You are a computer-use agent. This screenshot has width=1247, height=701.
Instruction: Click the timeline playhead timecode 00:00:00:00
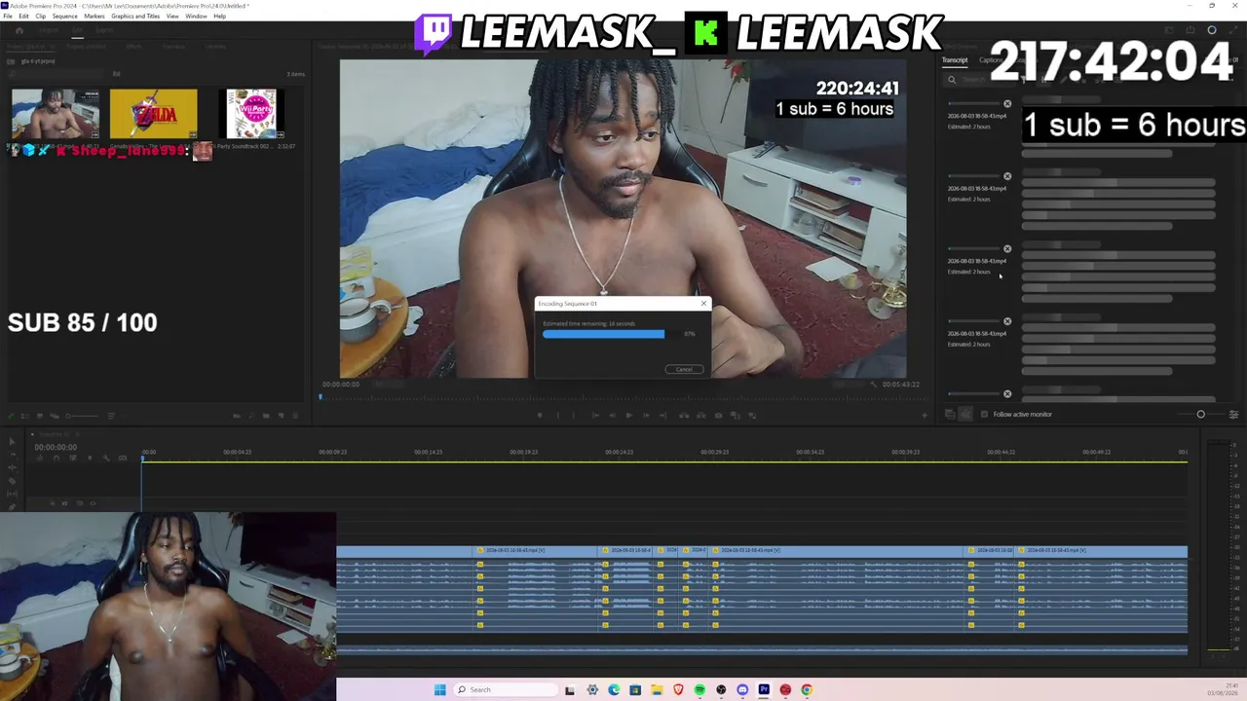tap(56, 448)
